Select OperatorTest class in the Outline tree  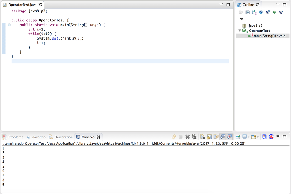259,31
